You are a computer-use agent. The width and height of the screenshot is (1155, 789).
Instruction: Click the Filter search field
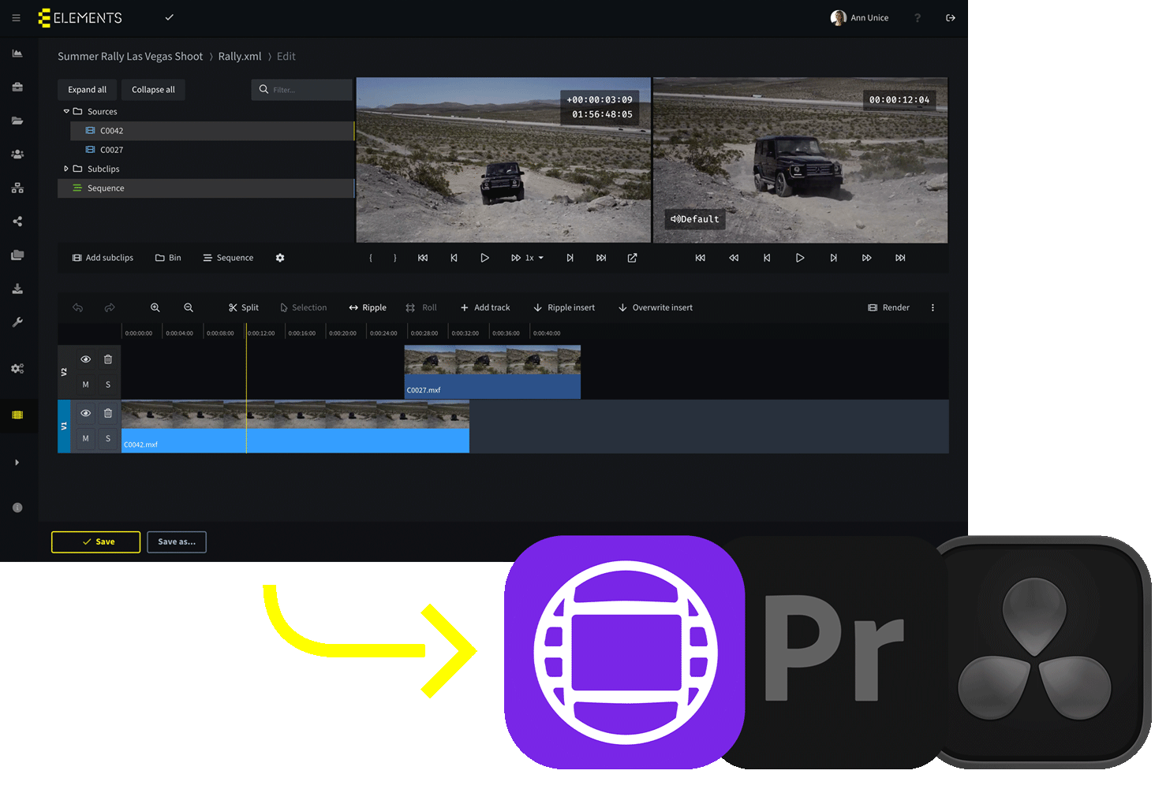click(308, 90)
